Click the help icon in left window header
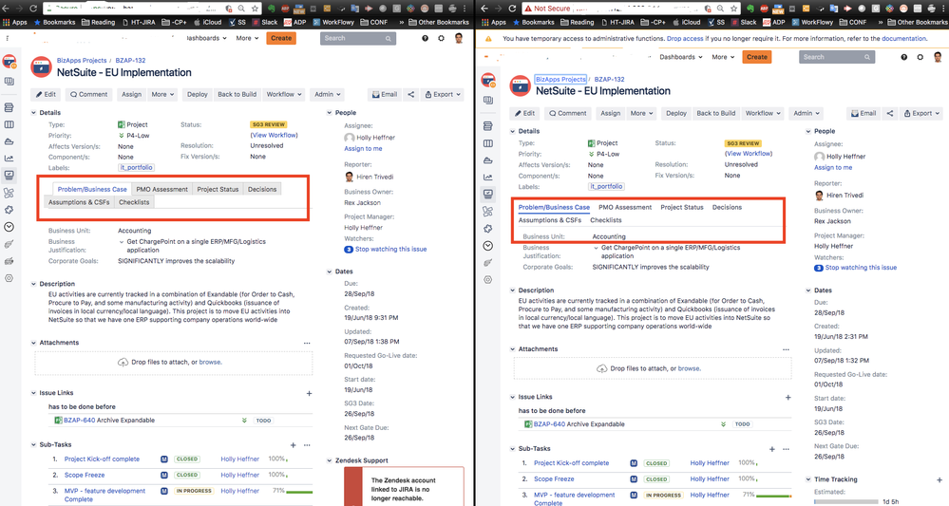Viewport: 949px width, 506px height. (425, 38)
